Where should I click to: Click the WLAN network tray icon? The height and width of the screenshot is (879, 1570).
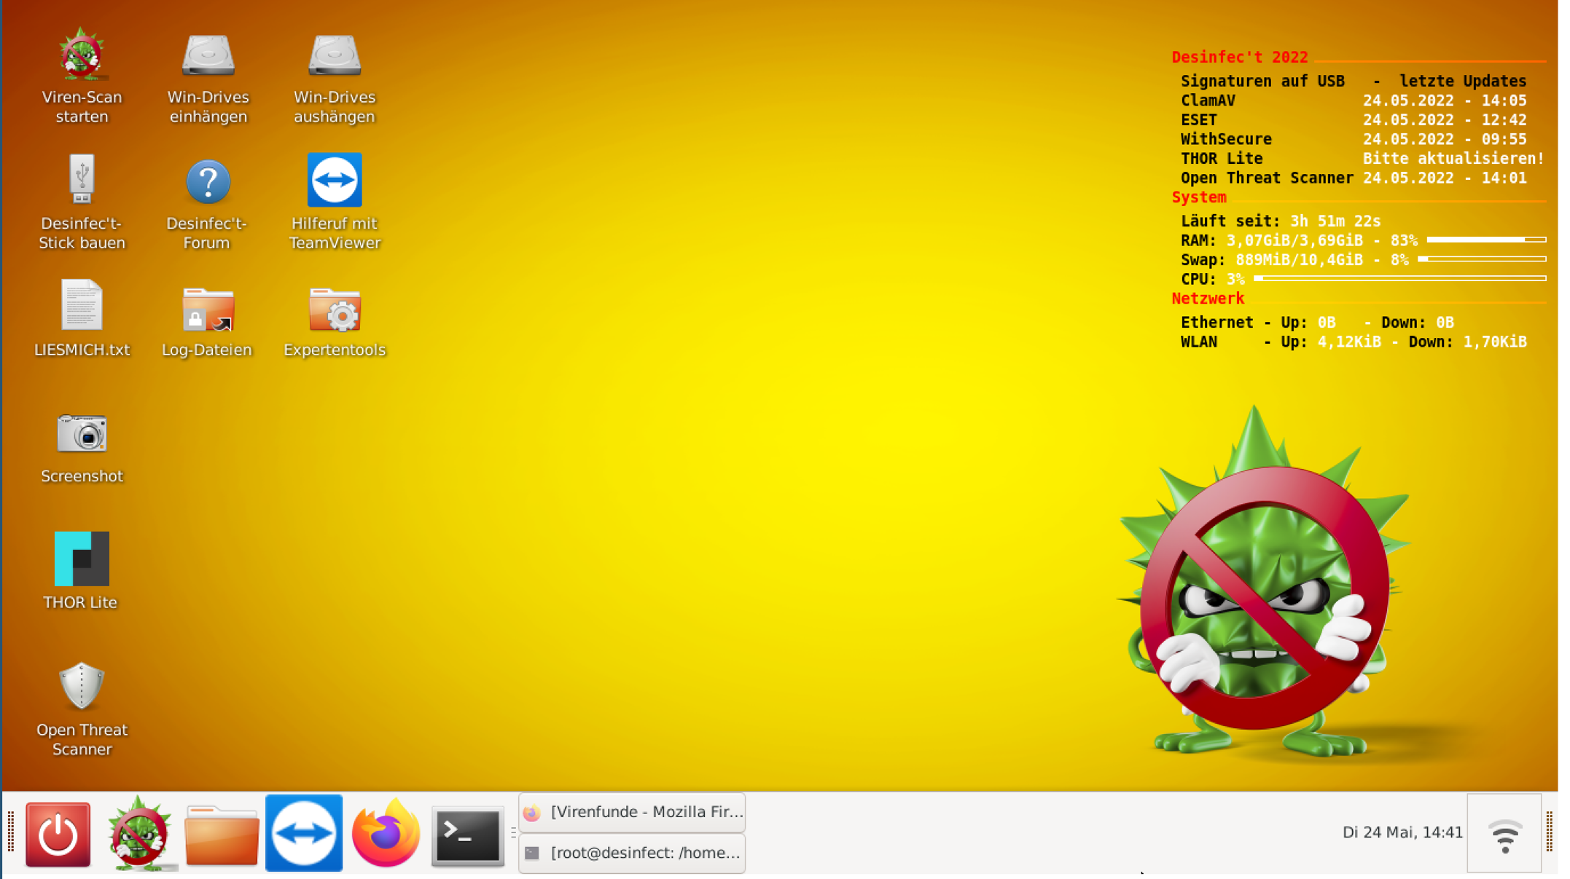point(1504,835)
